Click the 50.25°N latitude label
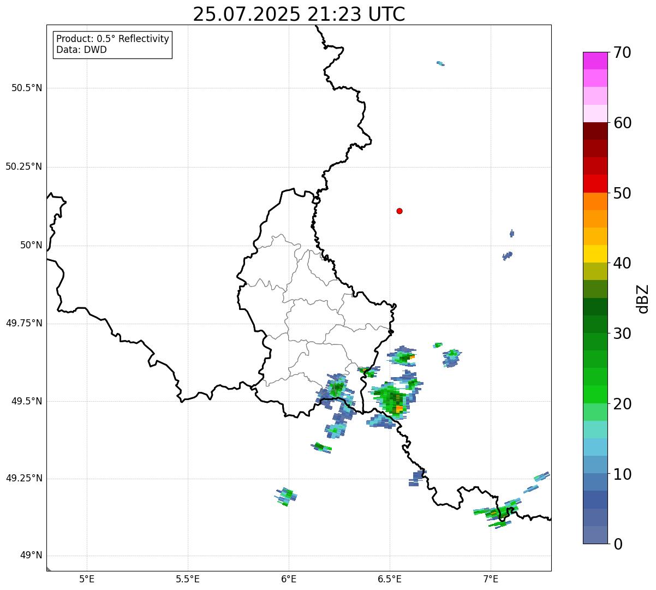This screenshot has width=656, height=590. 24,166
